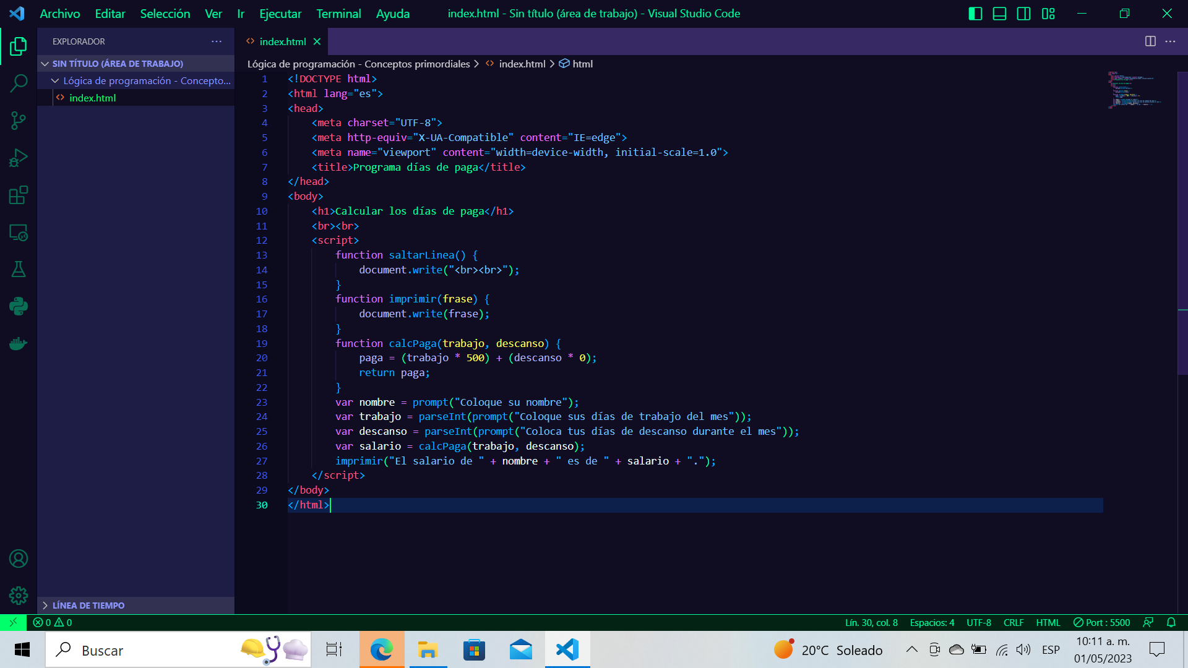Screen dimensions: 1188x668
Task: Open the volume control in system tray
Action: (x=1023, y=649)
